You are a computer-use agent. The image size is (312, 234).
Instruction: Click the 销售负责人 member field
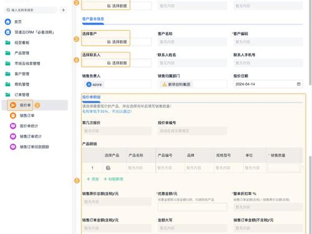click(117, 84)
